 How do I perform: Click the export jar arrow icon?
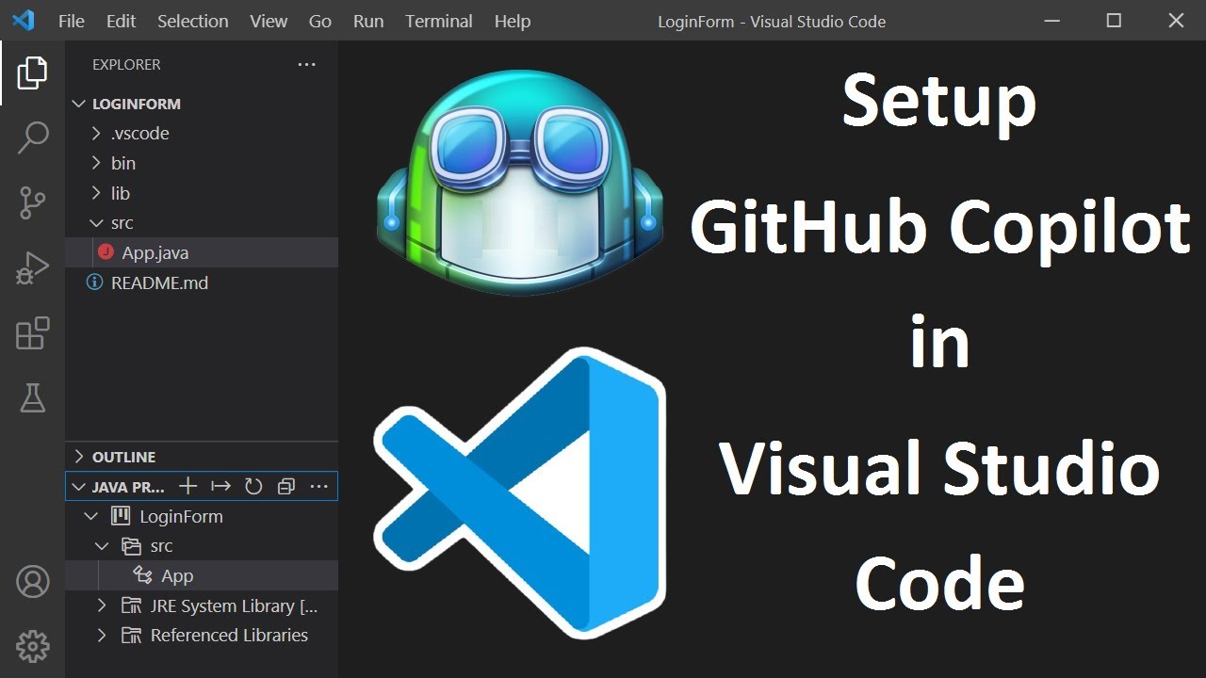pyautogui.click(x=220, y=486)
